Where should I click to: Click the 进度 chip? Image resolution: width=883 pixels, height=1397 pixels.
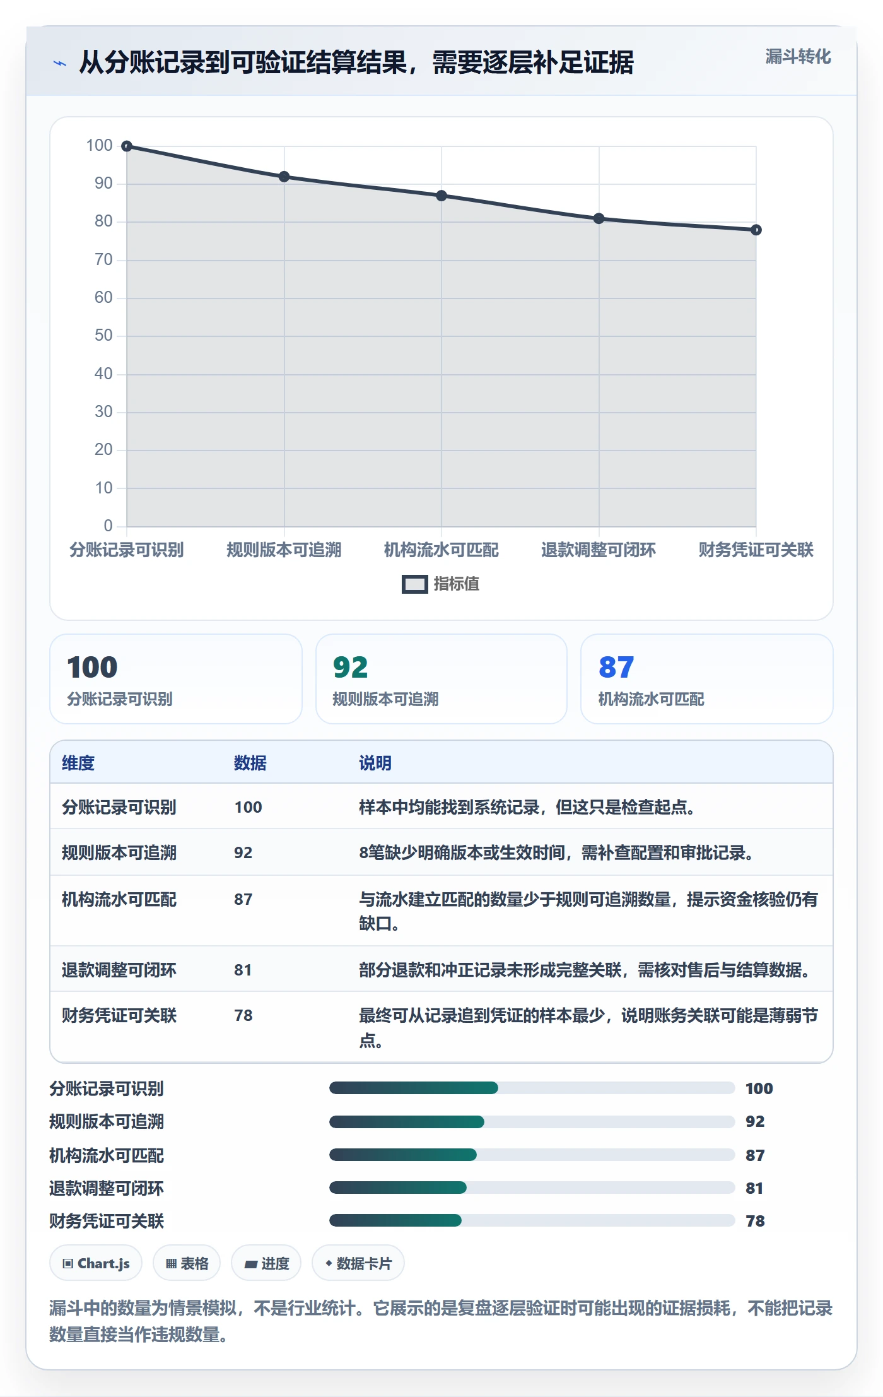coord(266,1263)
